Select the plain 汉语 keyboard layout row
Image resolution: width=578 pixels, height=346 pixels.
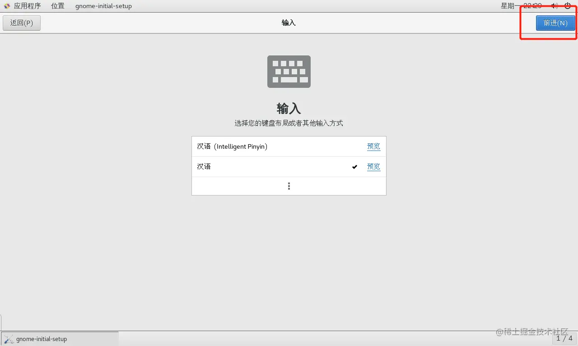pyautogui.click(x=289, y=167)
